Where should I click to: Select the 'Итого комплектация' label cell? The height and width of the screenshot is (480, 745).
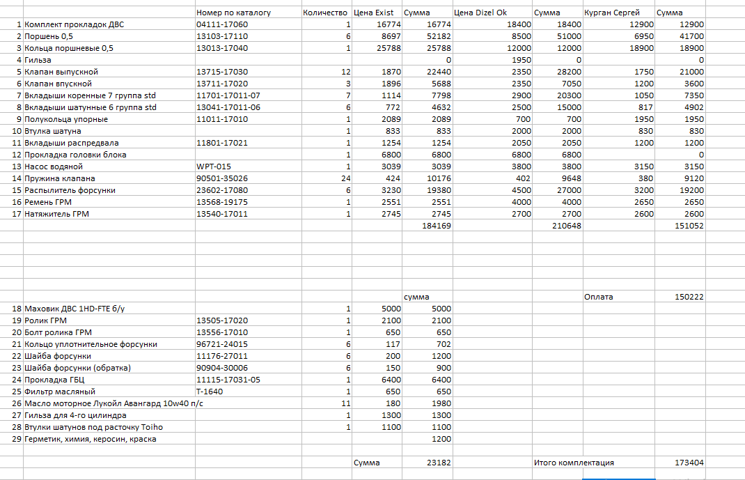pos(594,463)
